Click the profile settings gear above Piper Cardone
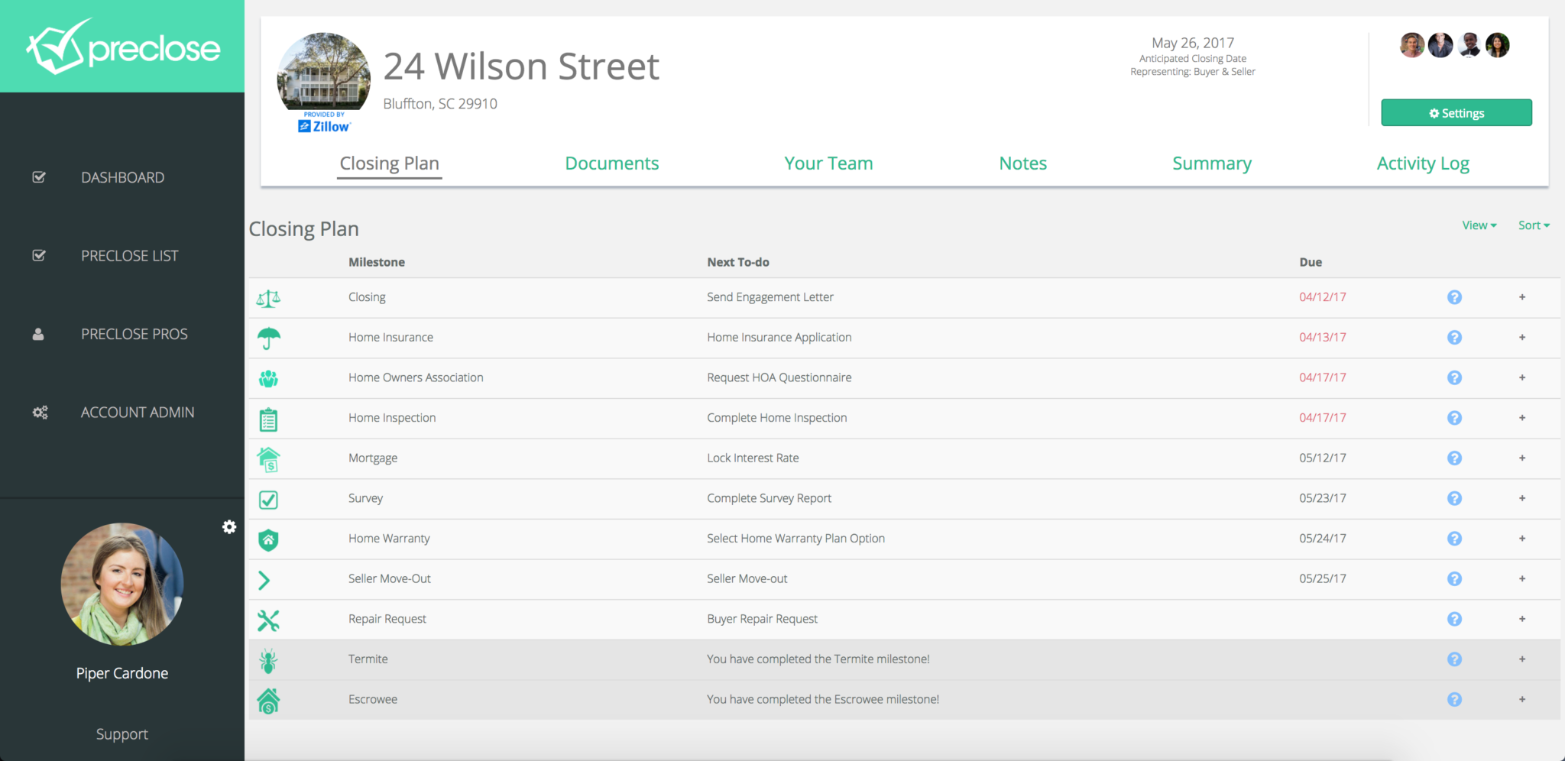The width and height of the screenshot is (1565, 761). 229,526
